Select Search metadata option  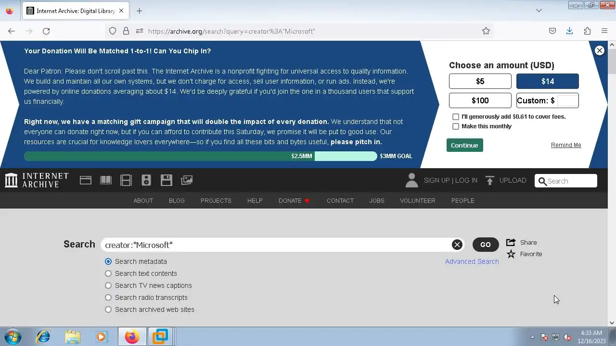click(108, 261)
